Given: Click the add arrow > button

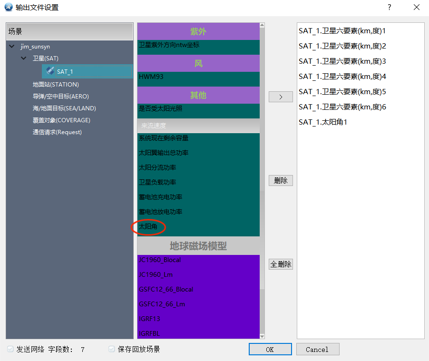Looking at the screenshot, I should [281, 97].
